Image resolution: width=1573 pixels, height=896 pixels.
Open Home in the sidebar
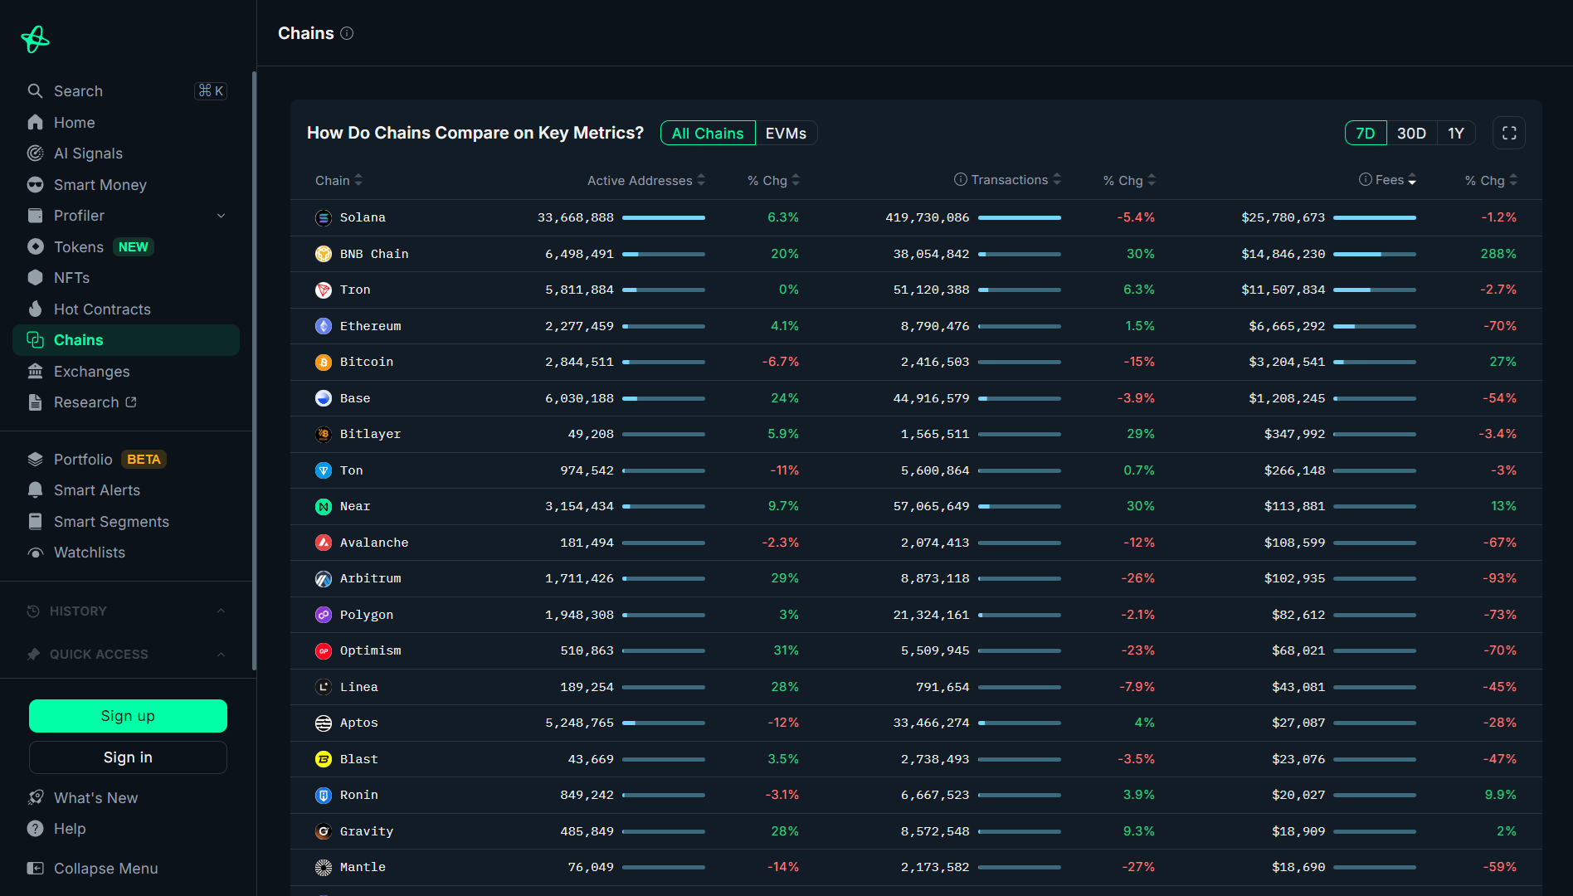[x=126, y=122]
